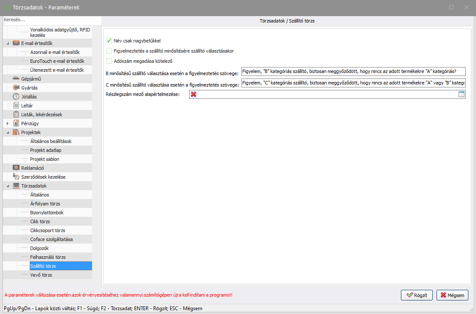Click the Keresés search field
The height and width of the screenshot is (314, 476).
(x=51, y=20)
